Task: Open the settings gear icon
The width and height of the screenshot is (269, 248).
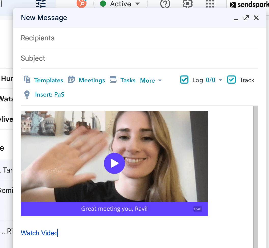Action: point(187,4)
